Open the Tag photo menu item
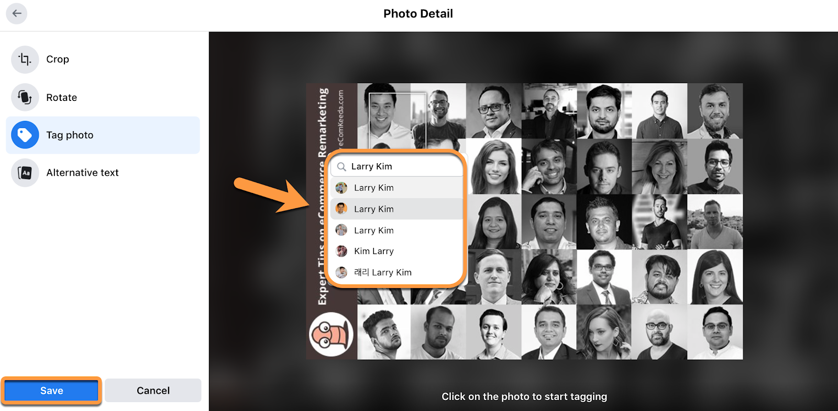Screen dimensions: 838x411 pos(103,135)
